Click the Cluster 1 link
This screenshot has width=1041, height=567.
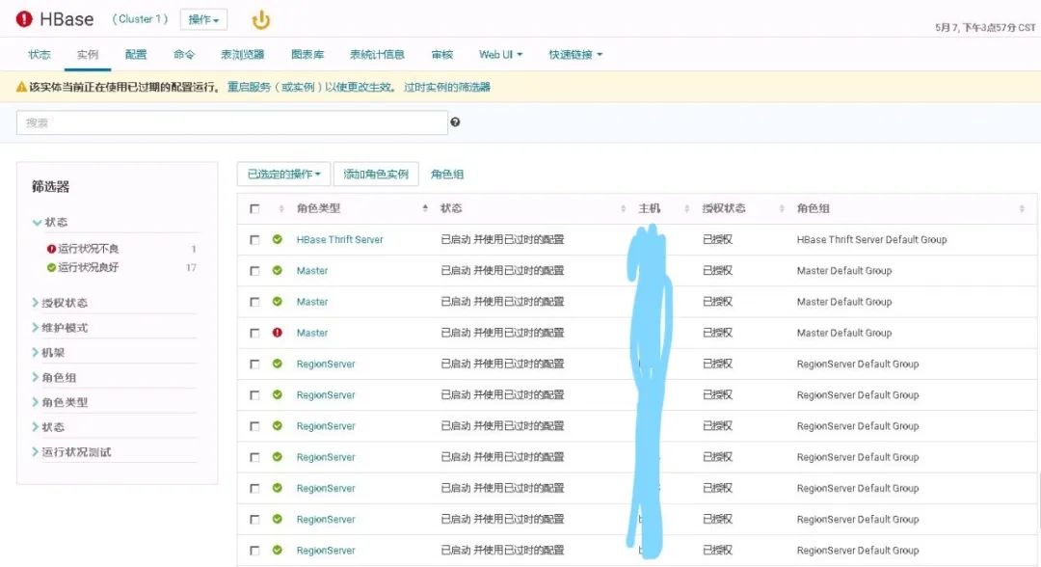[x=140, y=19]
